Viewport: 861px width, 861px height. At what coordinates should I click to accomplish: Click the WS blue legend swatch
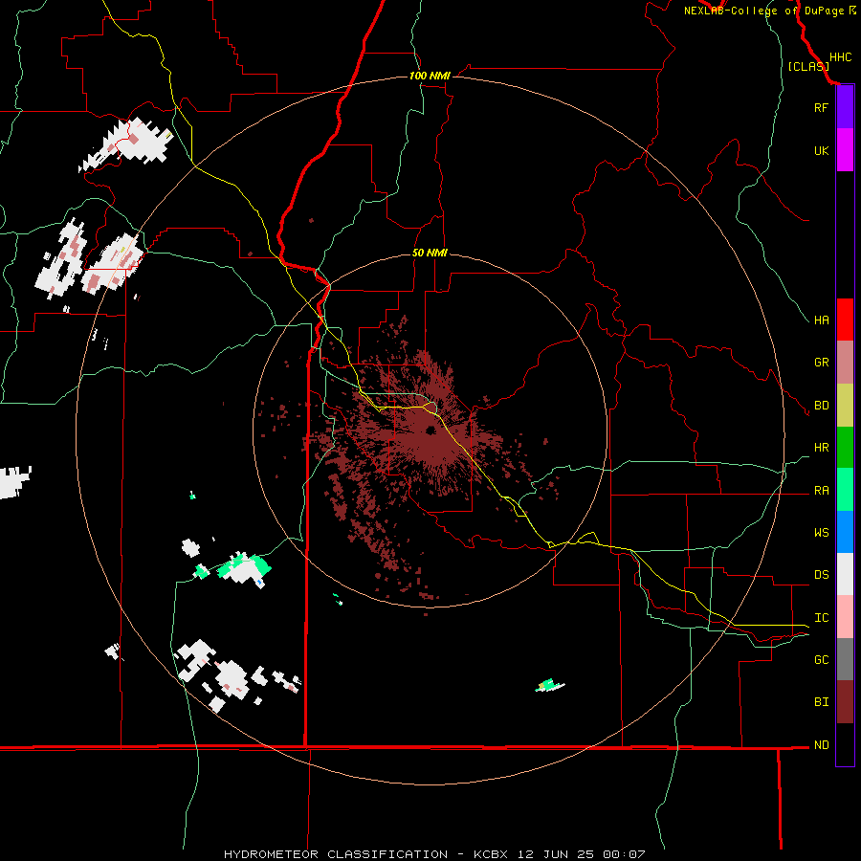click(x=845, y=532)
